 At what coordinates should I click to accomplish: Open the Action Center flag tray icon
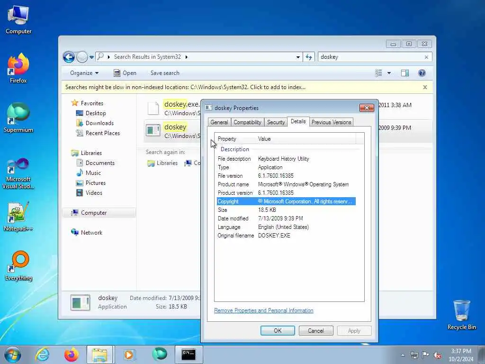[x=426, y=355]
